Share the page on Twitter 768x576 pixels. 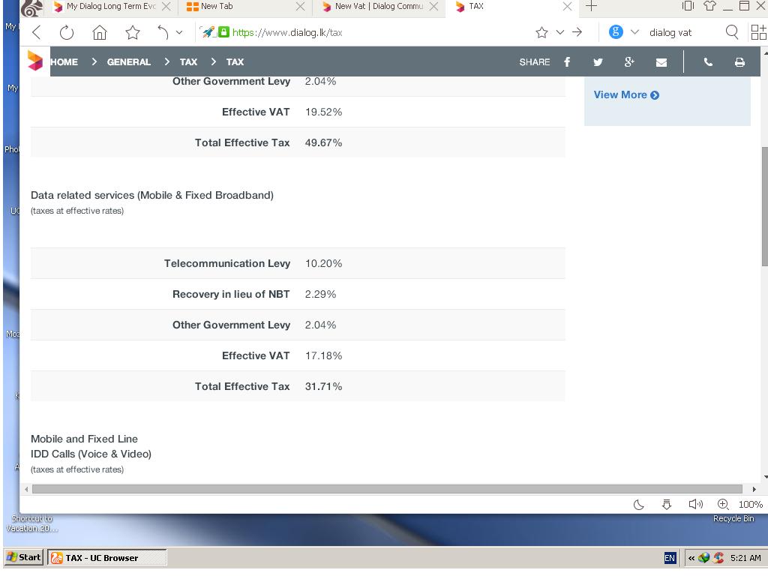(x=598, y=62)
